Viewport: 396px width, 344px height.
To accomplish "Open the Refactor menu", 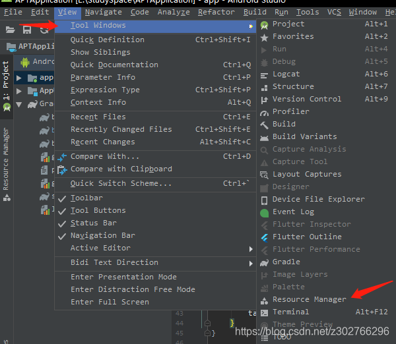I will click(x=216, y=12).
